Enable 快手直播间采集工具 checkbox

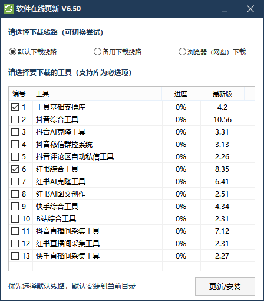(x=15, y=256)
